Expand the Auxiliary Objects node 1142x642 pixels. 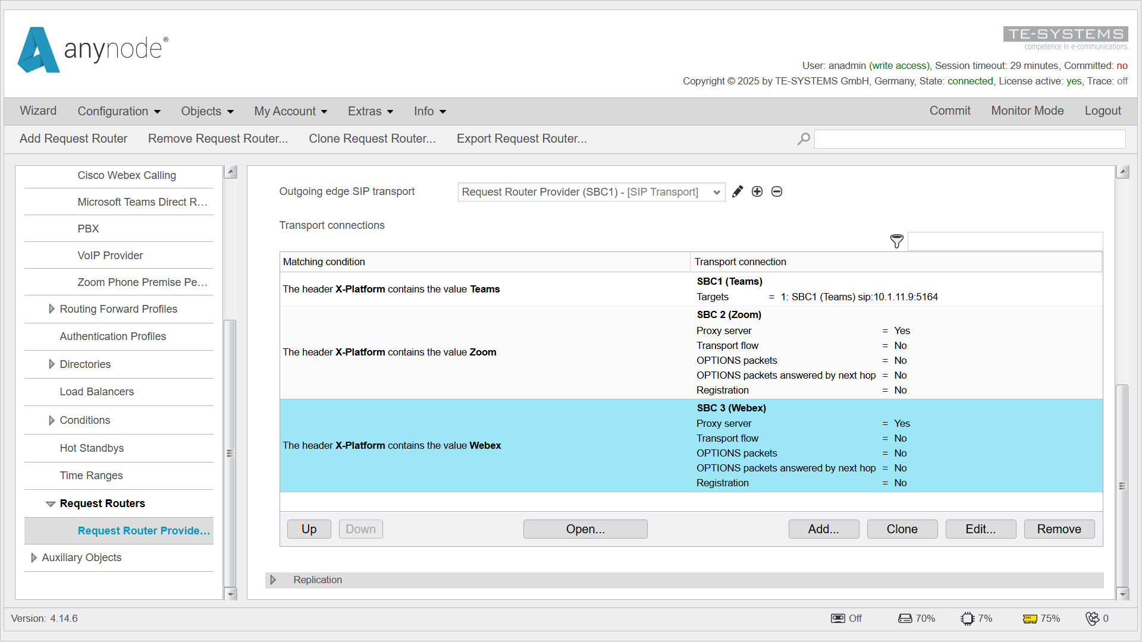34,558
